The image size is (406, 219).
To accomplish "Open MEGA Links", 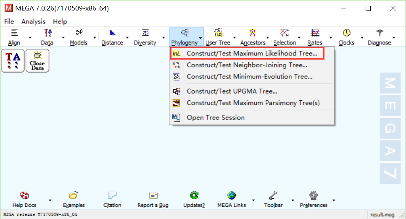I will point(232,200).
